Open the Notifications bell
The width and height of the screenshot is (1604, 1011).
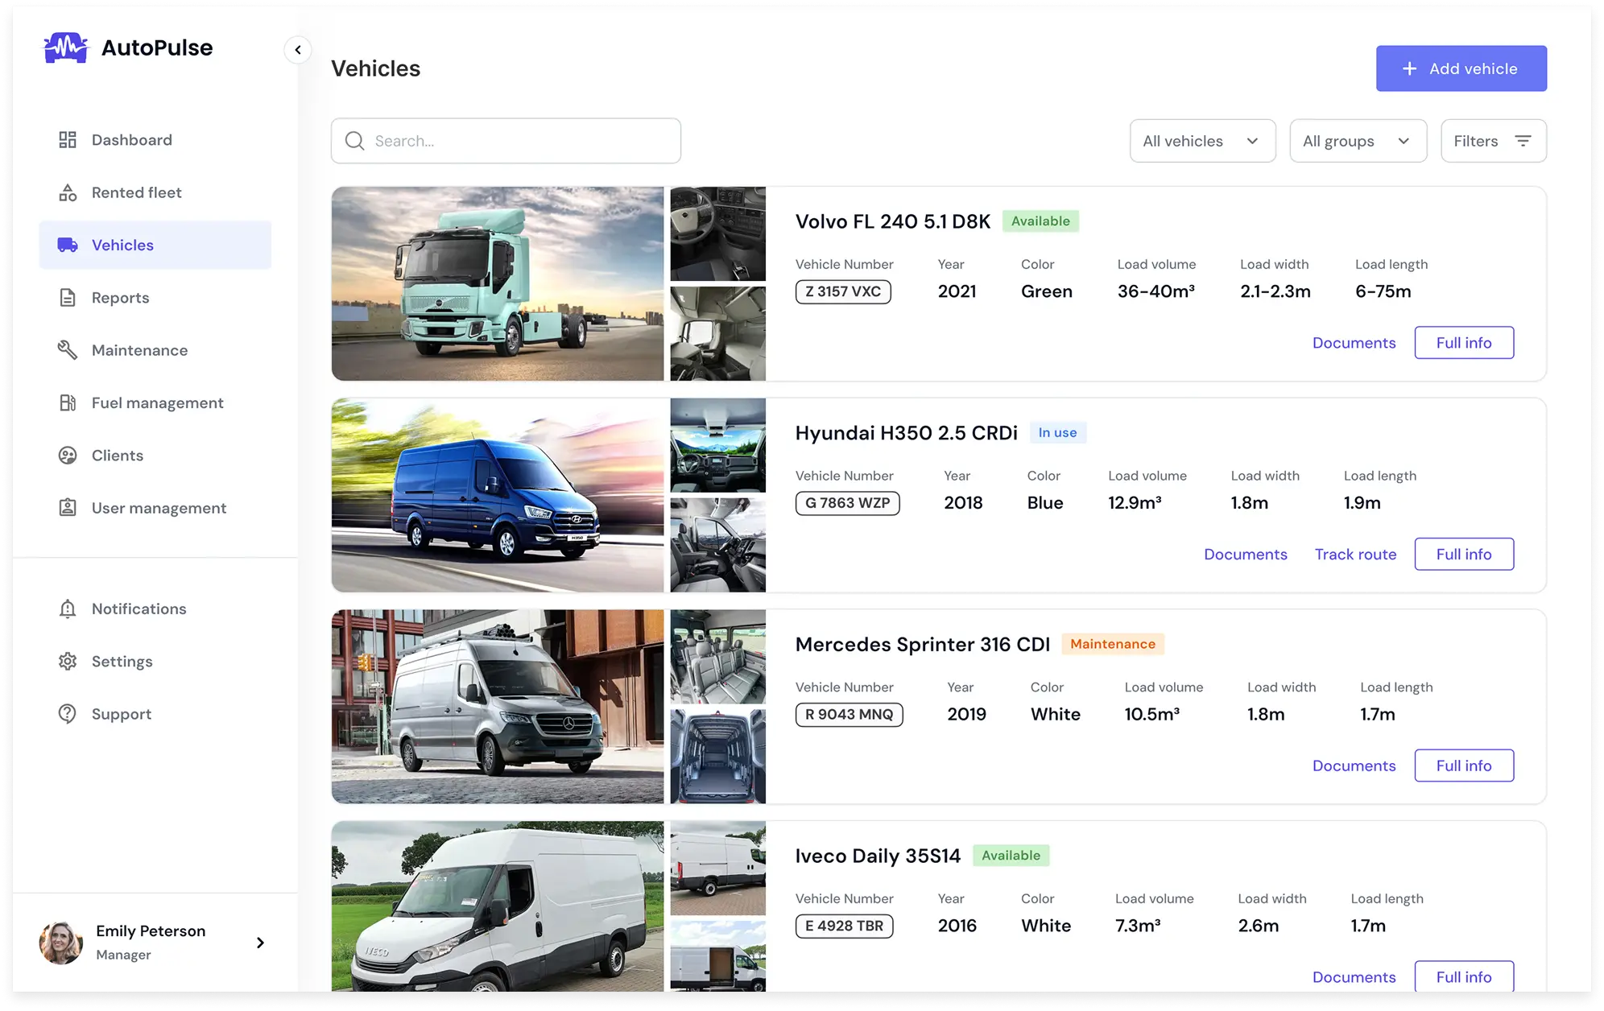68,609
